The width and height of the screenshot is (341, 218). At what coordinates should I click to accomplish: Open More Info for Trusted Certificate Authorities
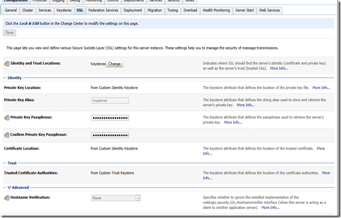pos(326,173)
